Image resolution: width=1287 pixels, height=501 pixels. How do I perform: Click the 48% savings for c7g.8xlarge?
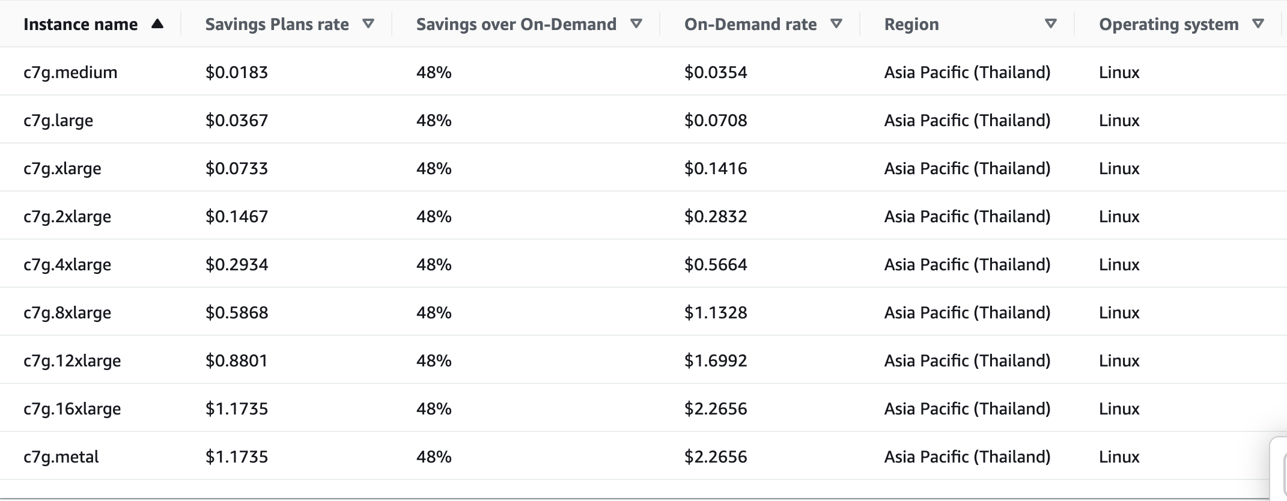coord(434,312)
